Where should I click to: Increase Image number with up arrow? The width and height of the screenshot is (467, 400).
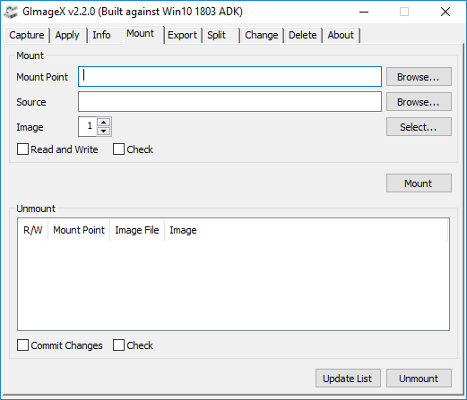(x=104, y=123)
